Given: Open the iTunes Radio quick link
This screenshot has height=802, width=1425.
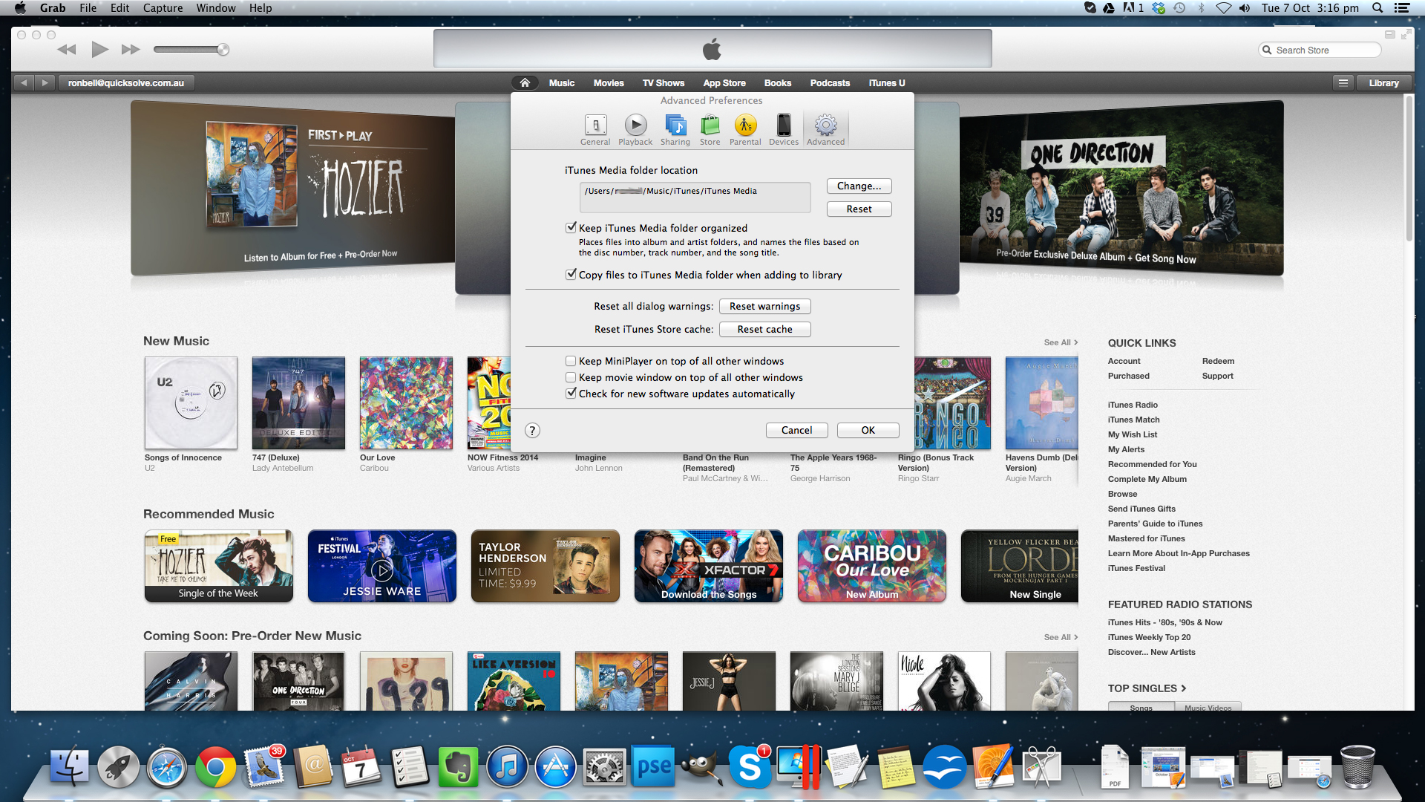Looking at the screenshot, I should click(x=1133, y=405).
